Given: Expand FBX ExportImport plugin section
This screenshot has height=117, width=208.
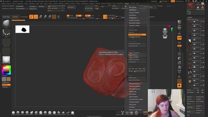Looking at the screenshot, I should point(134,84).
